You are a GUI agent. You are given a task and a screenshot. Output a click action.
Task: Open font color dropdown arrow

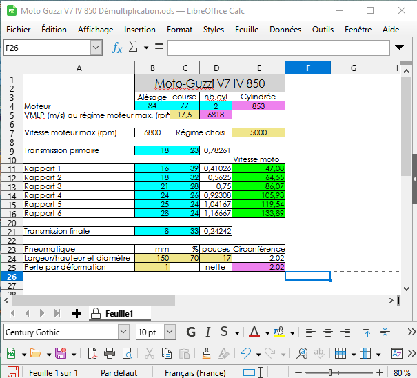(x=267, y=332)
